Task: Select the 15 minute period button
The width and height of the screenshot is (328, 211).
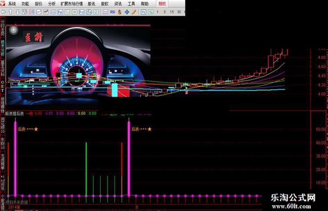Action: click(172, 12)
